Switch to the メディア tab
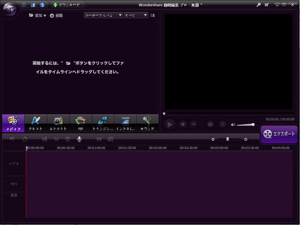Viewport: 300px width, 225px height. pos(13,123)
